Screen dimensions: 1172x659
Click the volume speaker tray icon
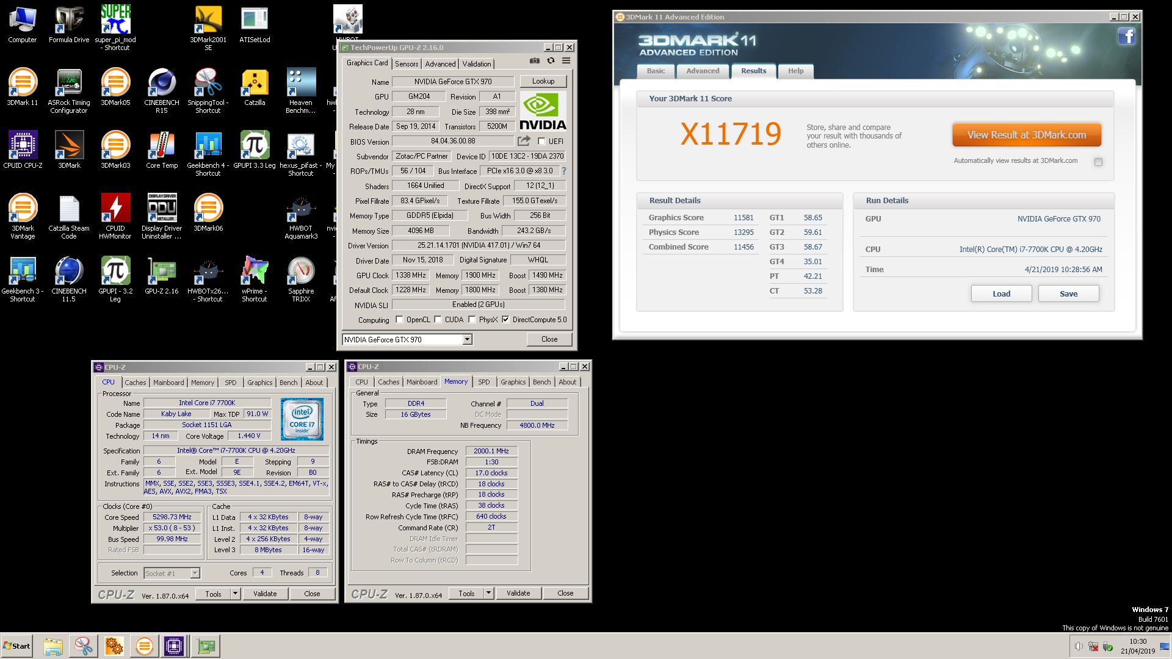pyautogui.click(x=1079, y=646)
